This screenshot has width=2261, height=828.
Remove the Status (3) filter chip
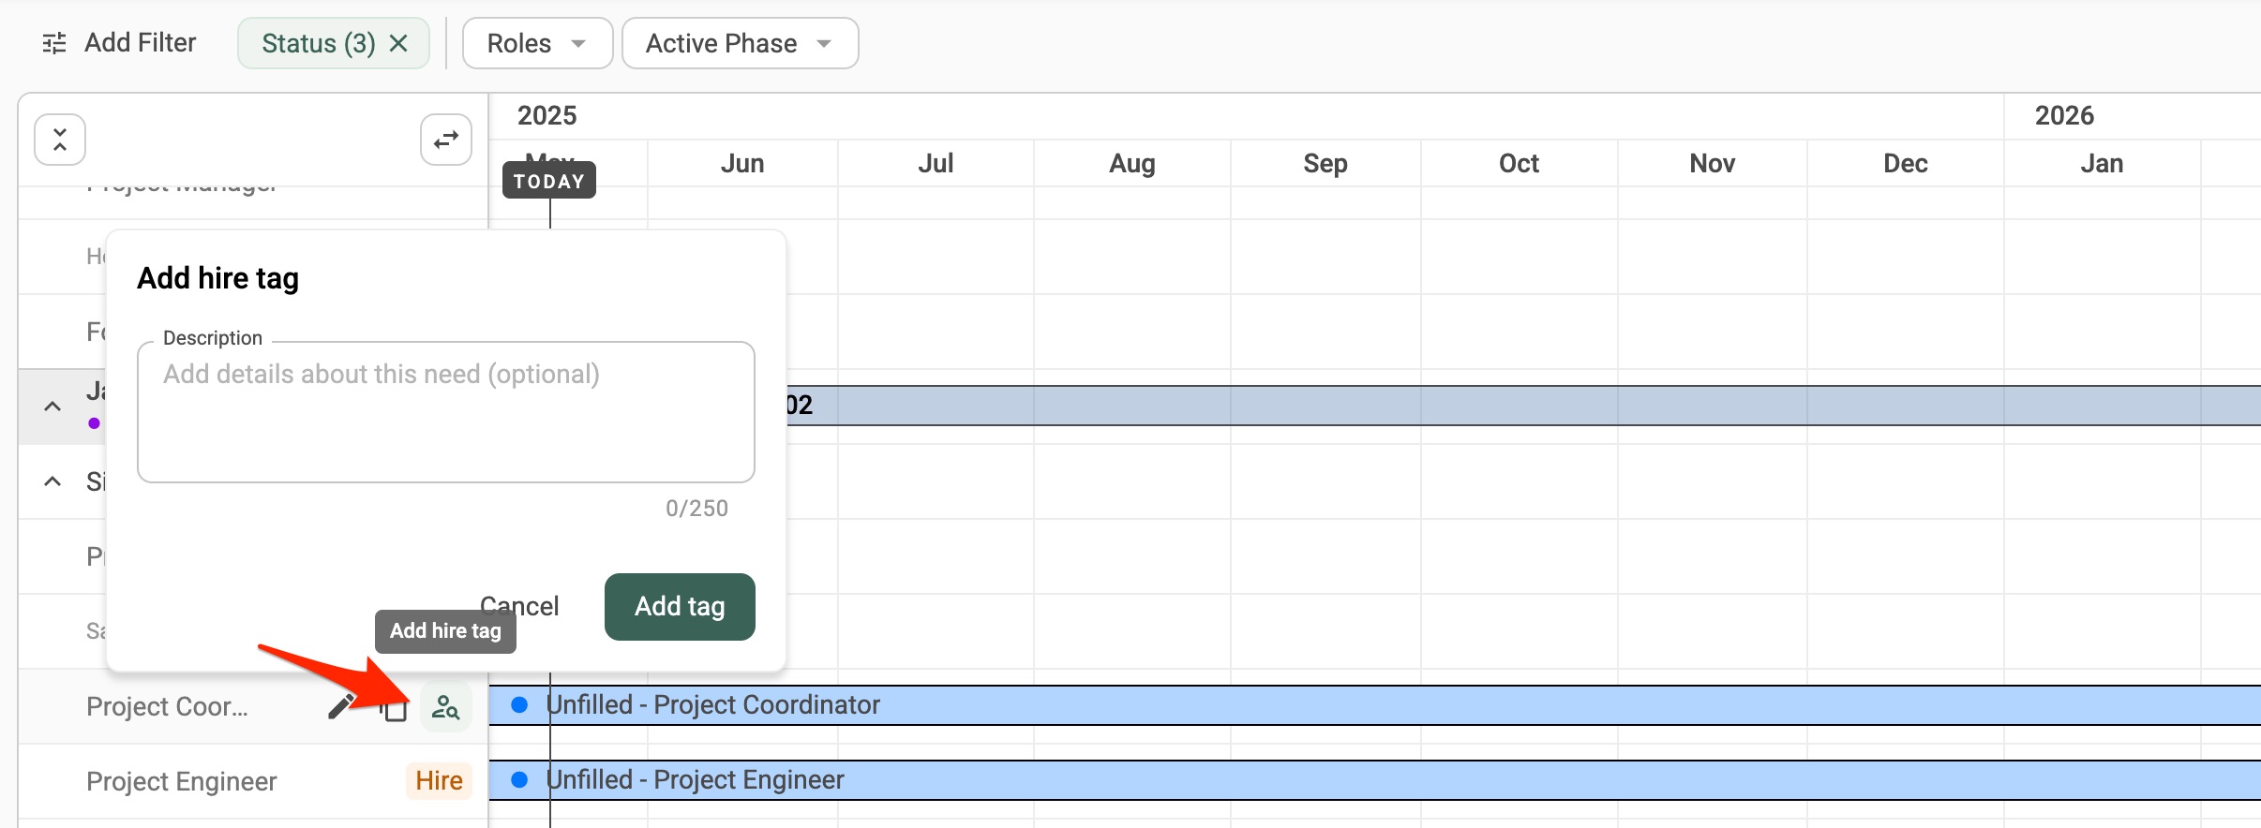point(398,43)
